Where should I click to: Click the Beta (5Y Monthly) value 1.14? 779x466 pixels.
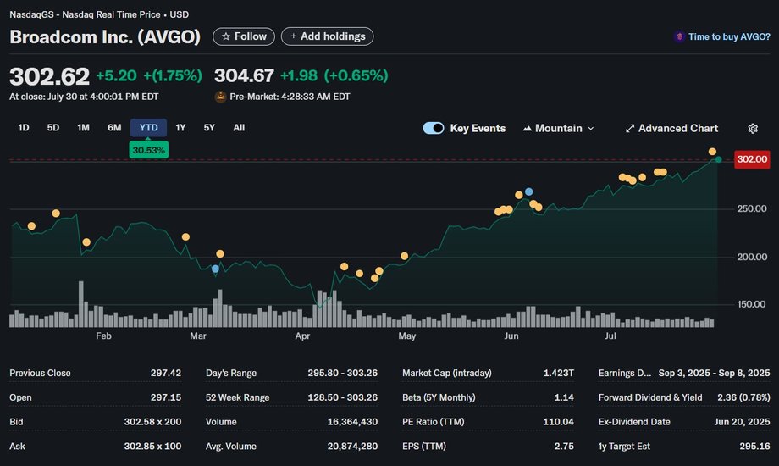[x=564, y=397]
